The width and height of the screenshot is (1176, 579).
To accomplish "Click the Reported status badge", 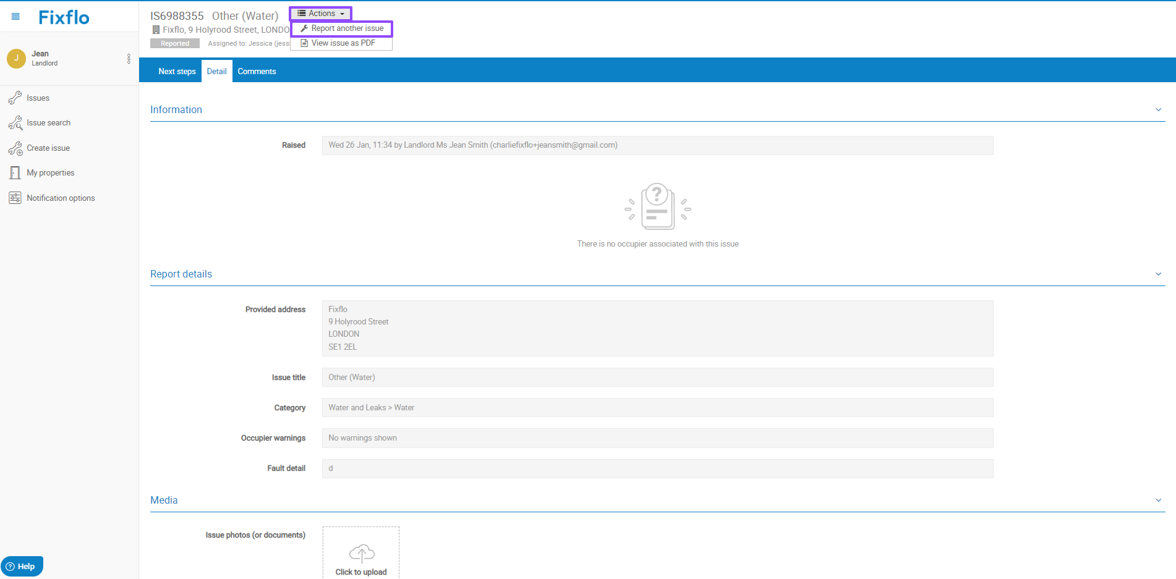I will click(x=175, y=43).
